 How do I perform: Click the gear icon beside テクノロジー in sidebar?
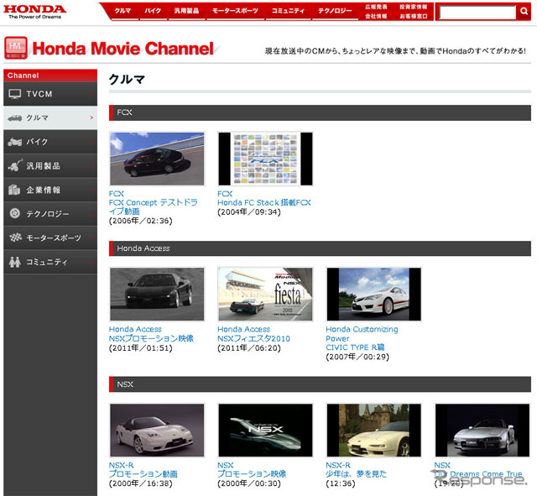15,213
